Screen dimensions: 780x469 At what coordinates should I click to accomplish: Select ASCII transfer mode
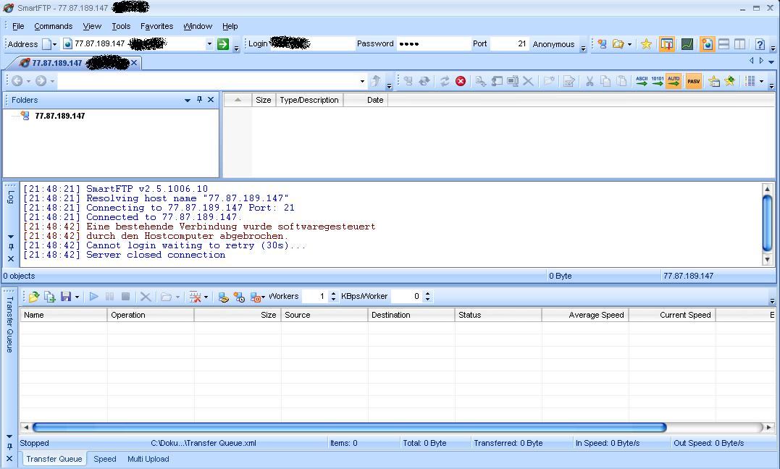642,81
